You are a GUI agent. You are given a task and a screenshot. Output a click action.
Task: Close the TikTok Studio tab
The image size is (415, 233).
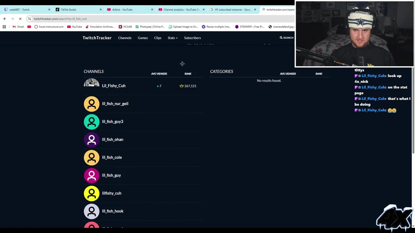(101, 10)
